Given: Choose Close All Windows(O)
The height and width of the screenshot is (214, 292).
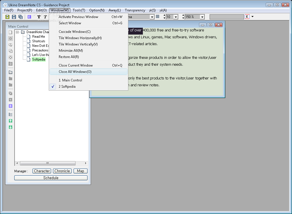Looking at the screenshot, I should tap(89, 72).
